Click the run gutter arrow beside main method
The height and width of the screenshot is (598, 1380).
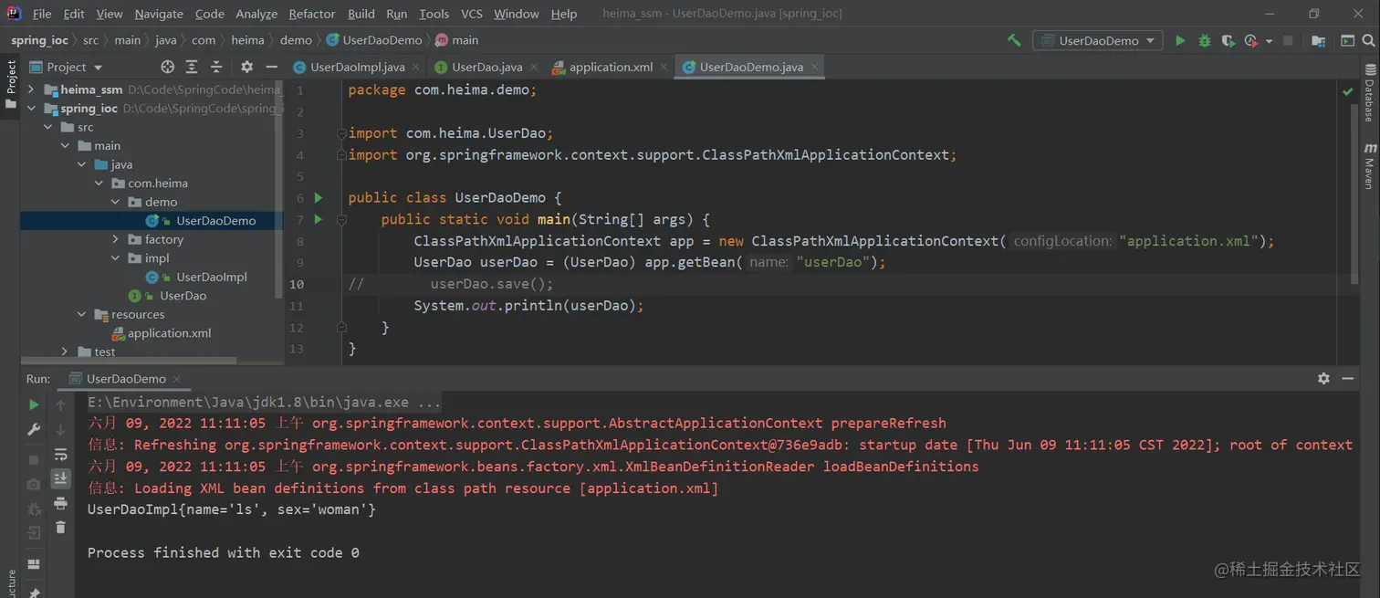319,219
